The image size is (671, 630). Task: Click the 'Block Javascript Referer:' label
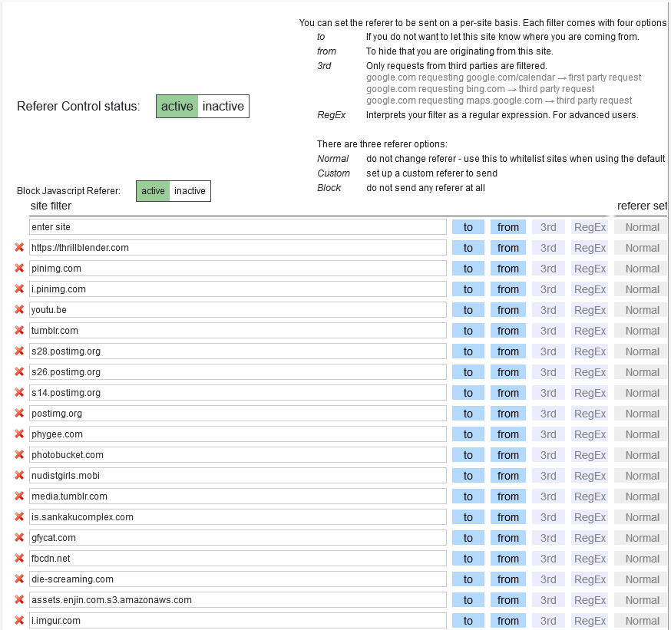point(68,191)
